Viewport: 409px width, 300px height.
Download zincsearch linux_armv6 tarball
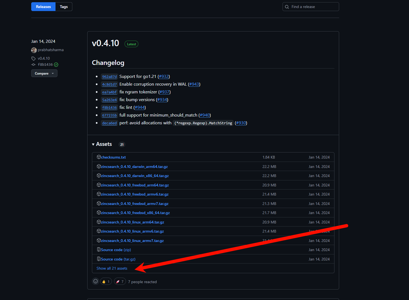coord(132,231)
